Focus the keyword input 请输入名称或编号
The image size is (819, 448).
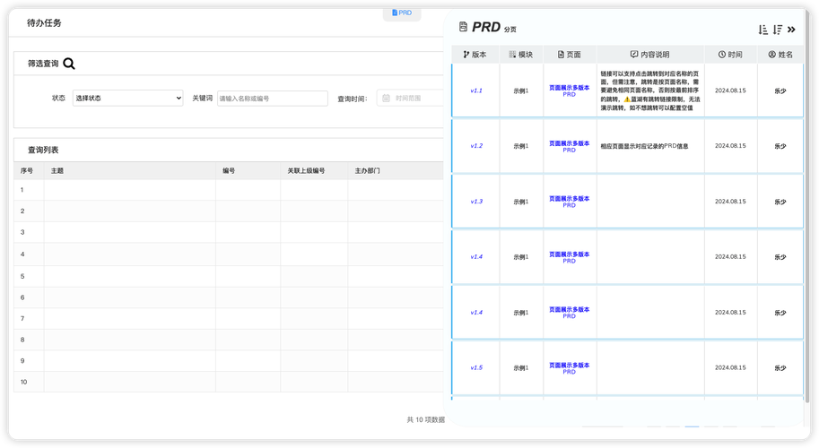pos(273,98)
